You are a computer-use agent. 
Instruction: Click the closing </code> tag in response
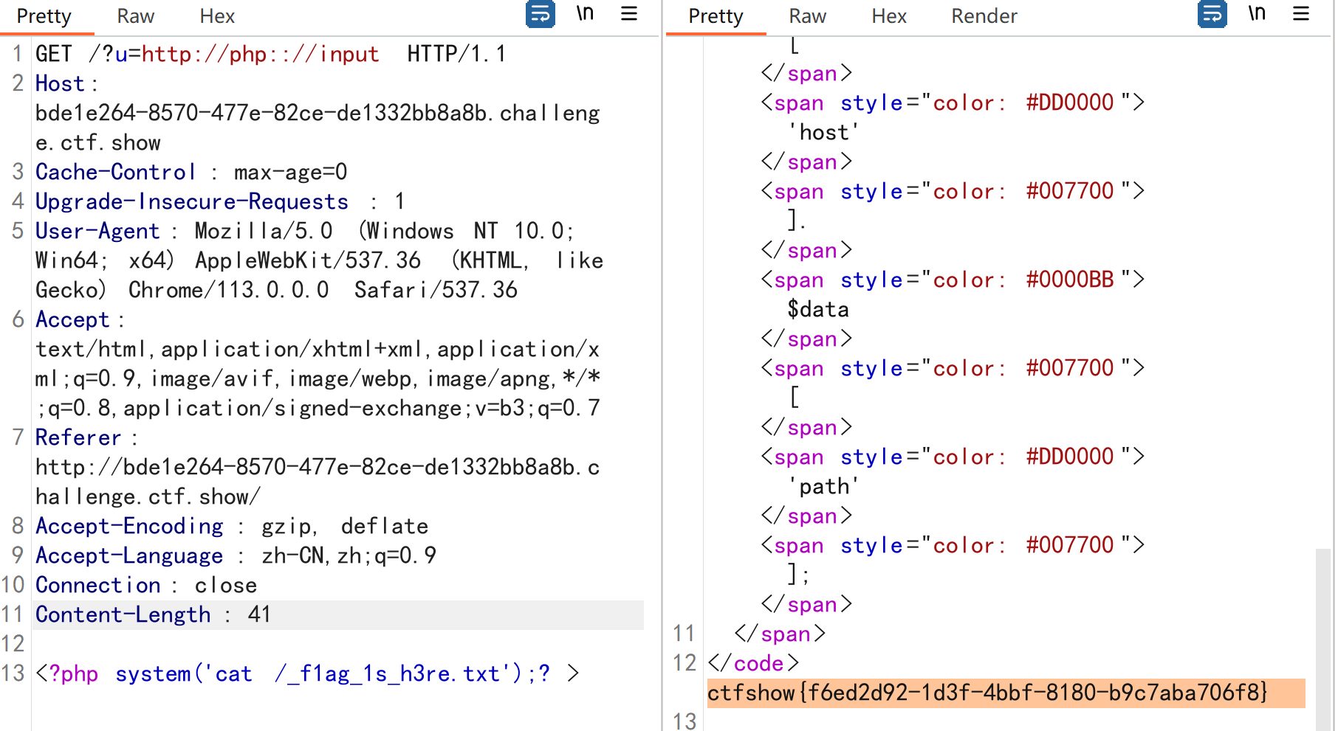pyautogui.click(x=753, y=663)
